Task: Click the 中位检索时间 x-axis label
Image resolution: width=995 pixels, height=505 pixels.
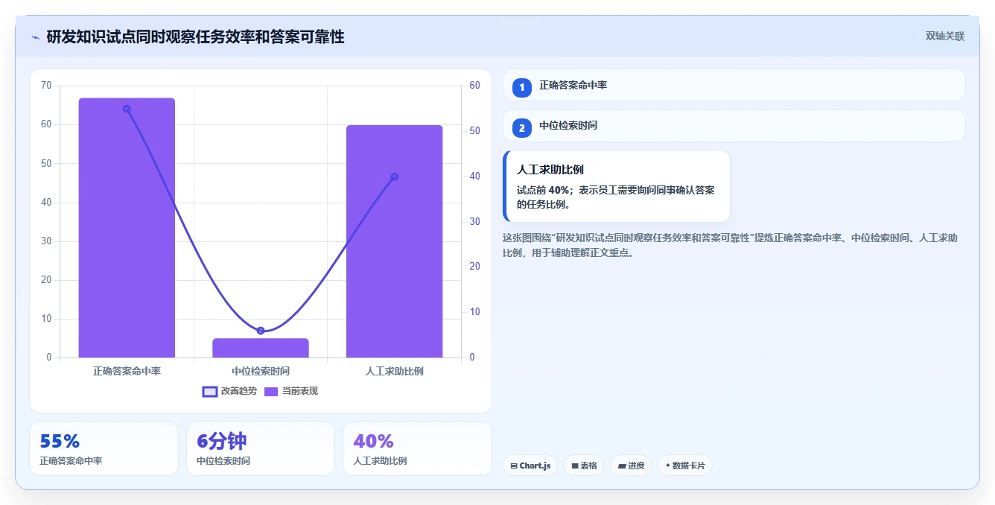Action: pyautogui.click(x=261, y=371)
